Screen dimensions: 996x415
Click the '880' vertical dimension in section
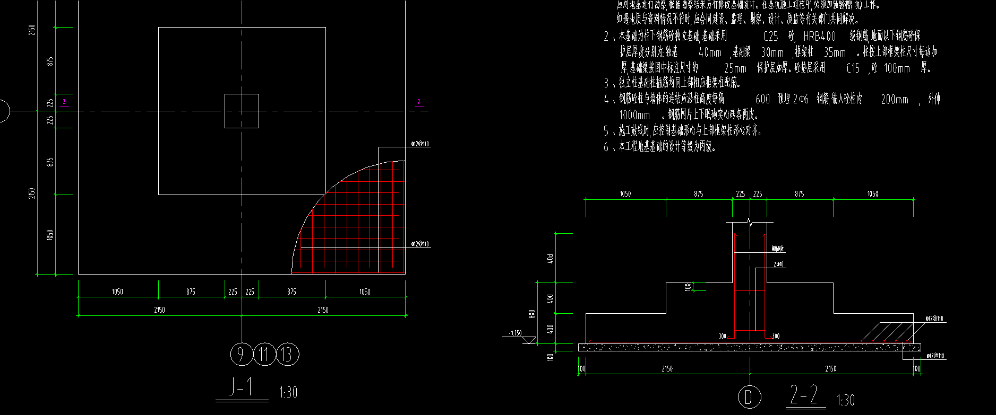point(532,314)
